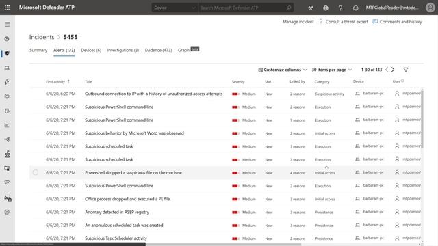Expand the Customize columns dropdown
Image resolution: width=438 pixels, height=246 pixels.
(x=283, y=70)
